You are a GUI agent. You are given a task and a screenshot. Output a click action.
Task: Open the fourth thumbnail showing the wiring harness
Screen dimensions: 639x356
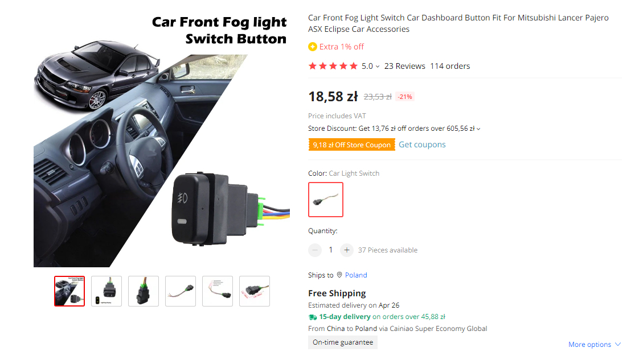[x=181, y=291]
